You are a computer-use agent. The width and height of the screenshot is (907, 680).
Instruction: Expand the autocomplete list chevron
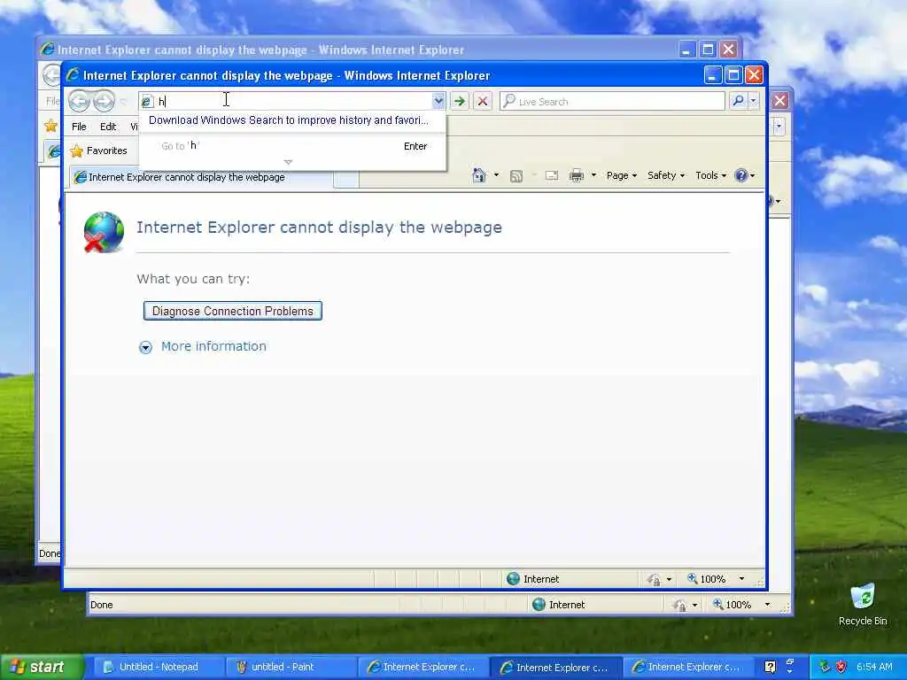(x=288, y=163)
